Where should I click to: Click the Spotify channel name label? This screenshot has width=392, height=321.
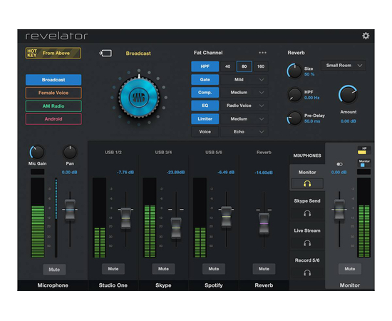tap(214, 285)
